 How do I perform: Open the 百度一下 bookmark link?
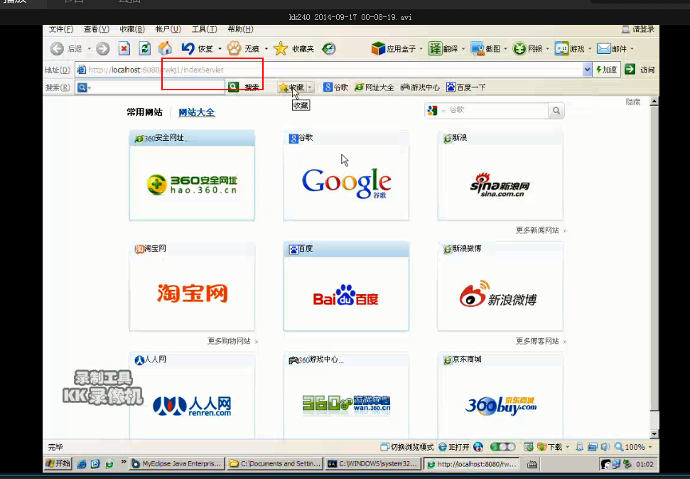pyautogui.click(x=466, y=87)
